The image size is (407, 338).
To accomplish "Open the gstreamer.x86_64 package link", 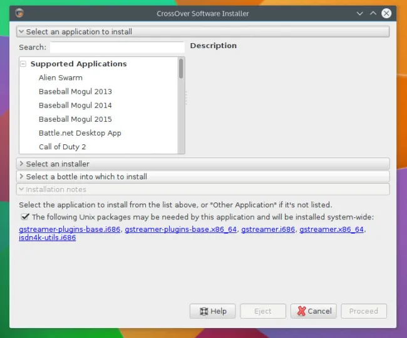I will point(331,229).
